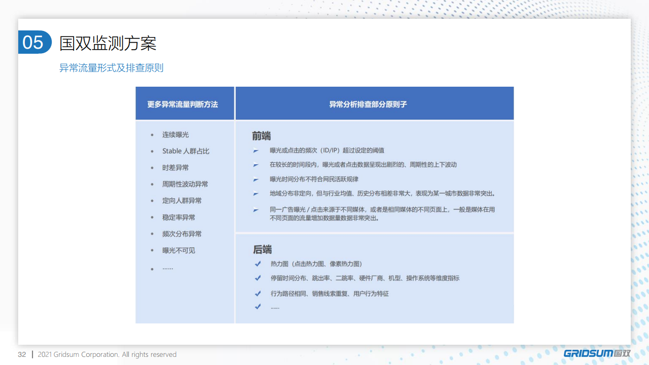Click the 2021 Gridsum Corporation copyright text
Screen dimensions: 649x365
click(x=107, y=354)
